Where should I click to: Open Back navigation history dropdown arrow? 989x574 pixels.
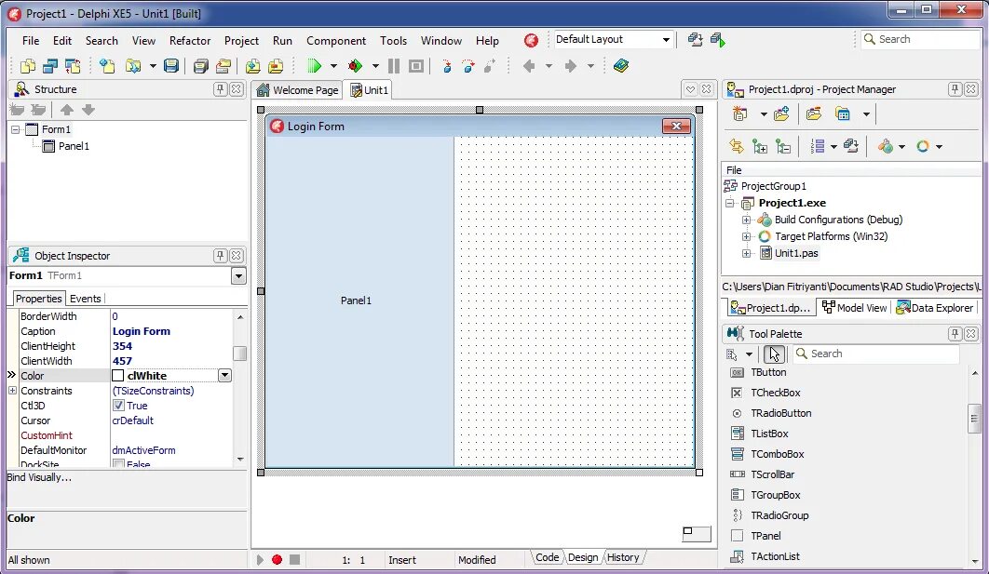549,65
